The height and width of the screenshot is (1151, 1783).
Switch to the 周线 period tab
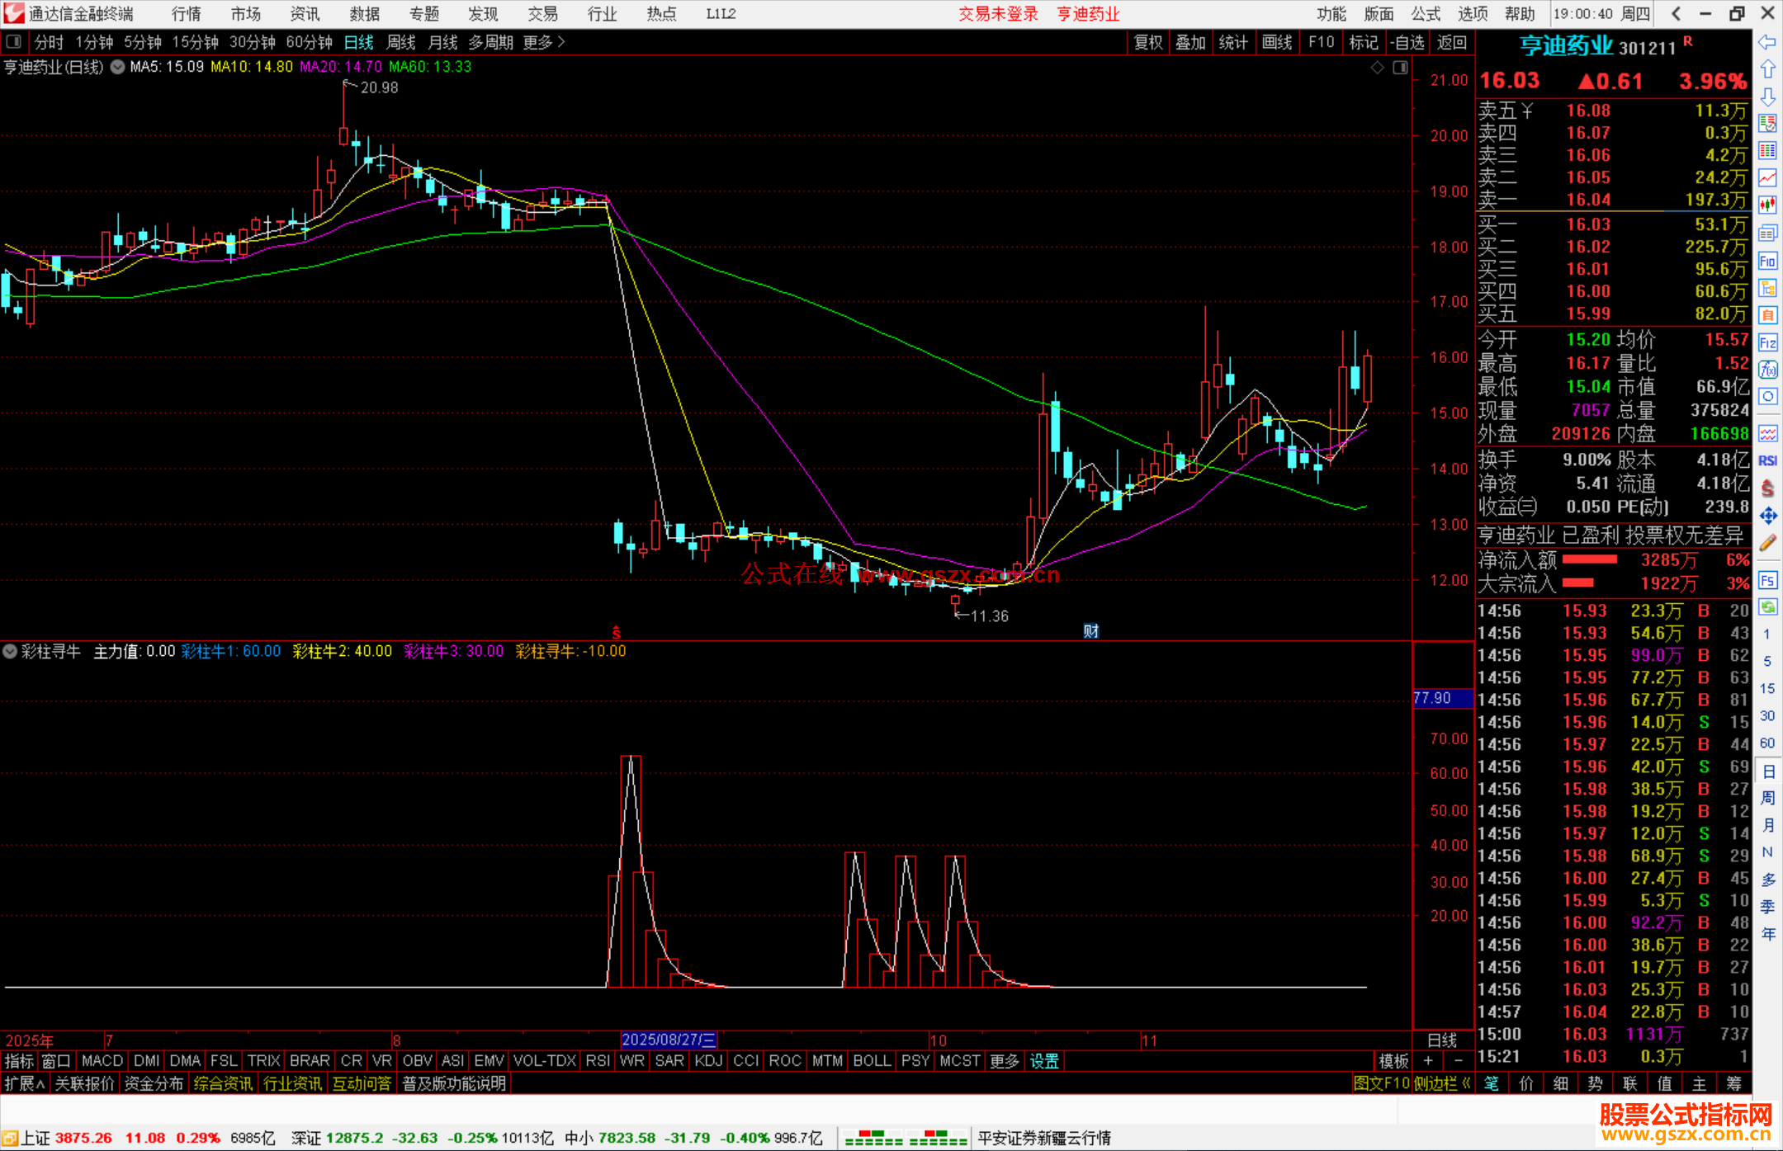tap(400, 42)
